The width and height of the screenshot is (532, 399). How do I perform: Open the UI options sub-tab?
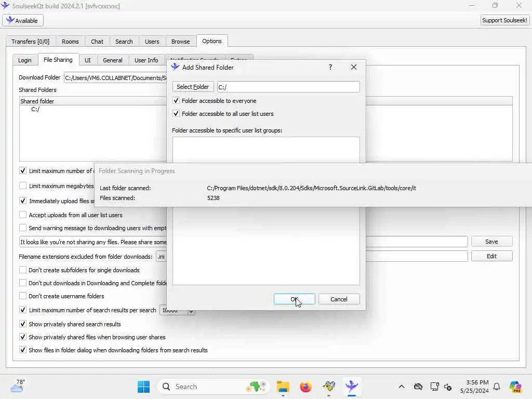coord(87,60)
